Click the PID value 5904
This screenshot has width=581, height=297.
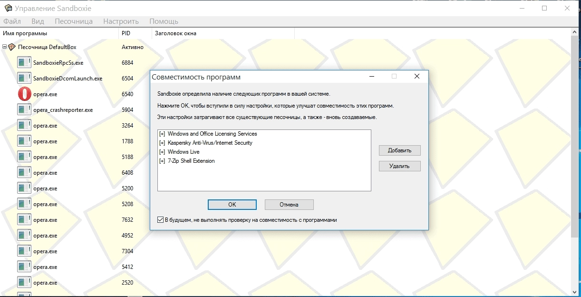click(x=127, y=109)
